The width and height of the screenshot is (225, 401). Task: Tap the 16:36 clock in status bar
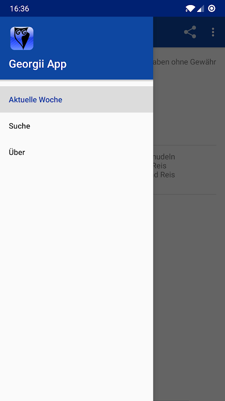19,9
